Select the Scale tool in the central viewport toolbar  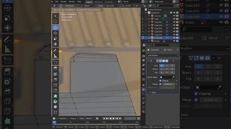tap(55, 39)
